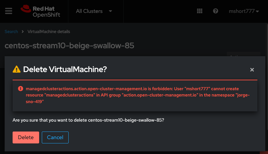This screenshot has height=154, width=268.
Task: Open the mshort777 user menu
Action: [243, 11]
